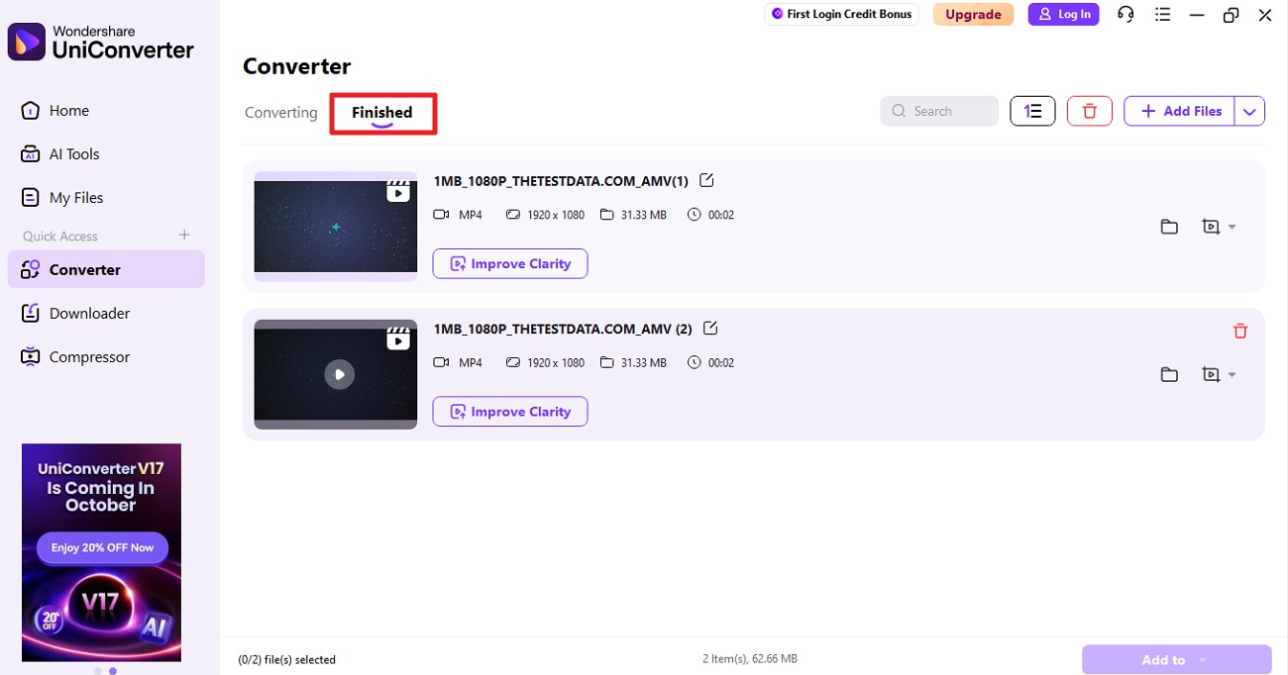The width and height of the screenshot is (1288, 675).
Task: Click the Add to button at bottom
Action: point(1176,660)
